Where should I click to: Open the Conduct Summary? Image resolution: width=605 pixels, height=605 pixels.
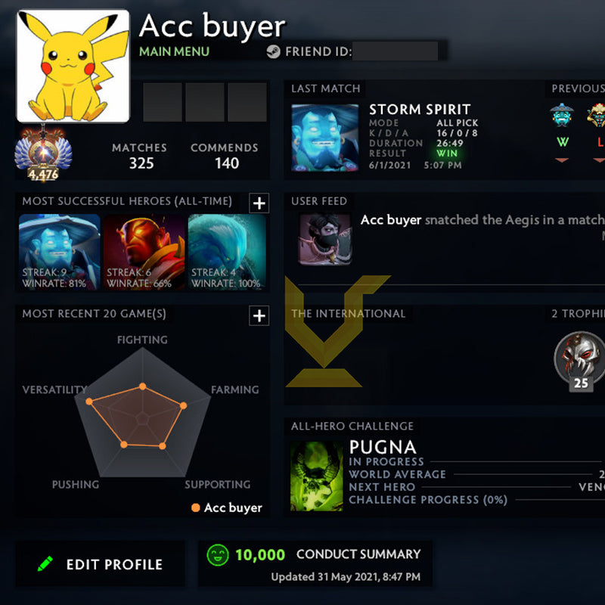358,554
